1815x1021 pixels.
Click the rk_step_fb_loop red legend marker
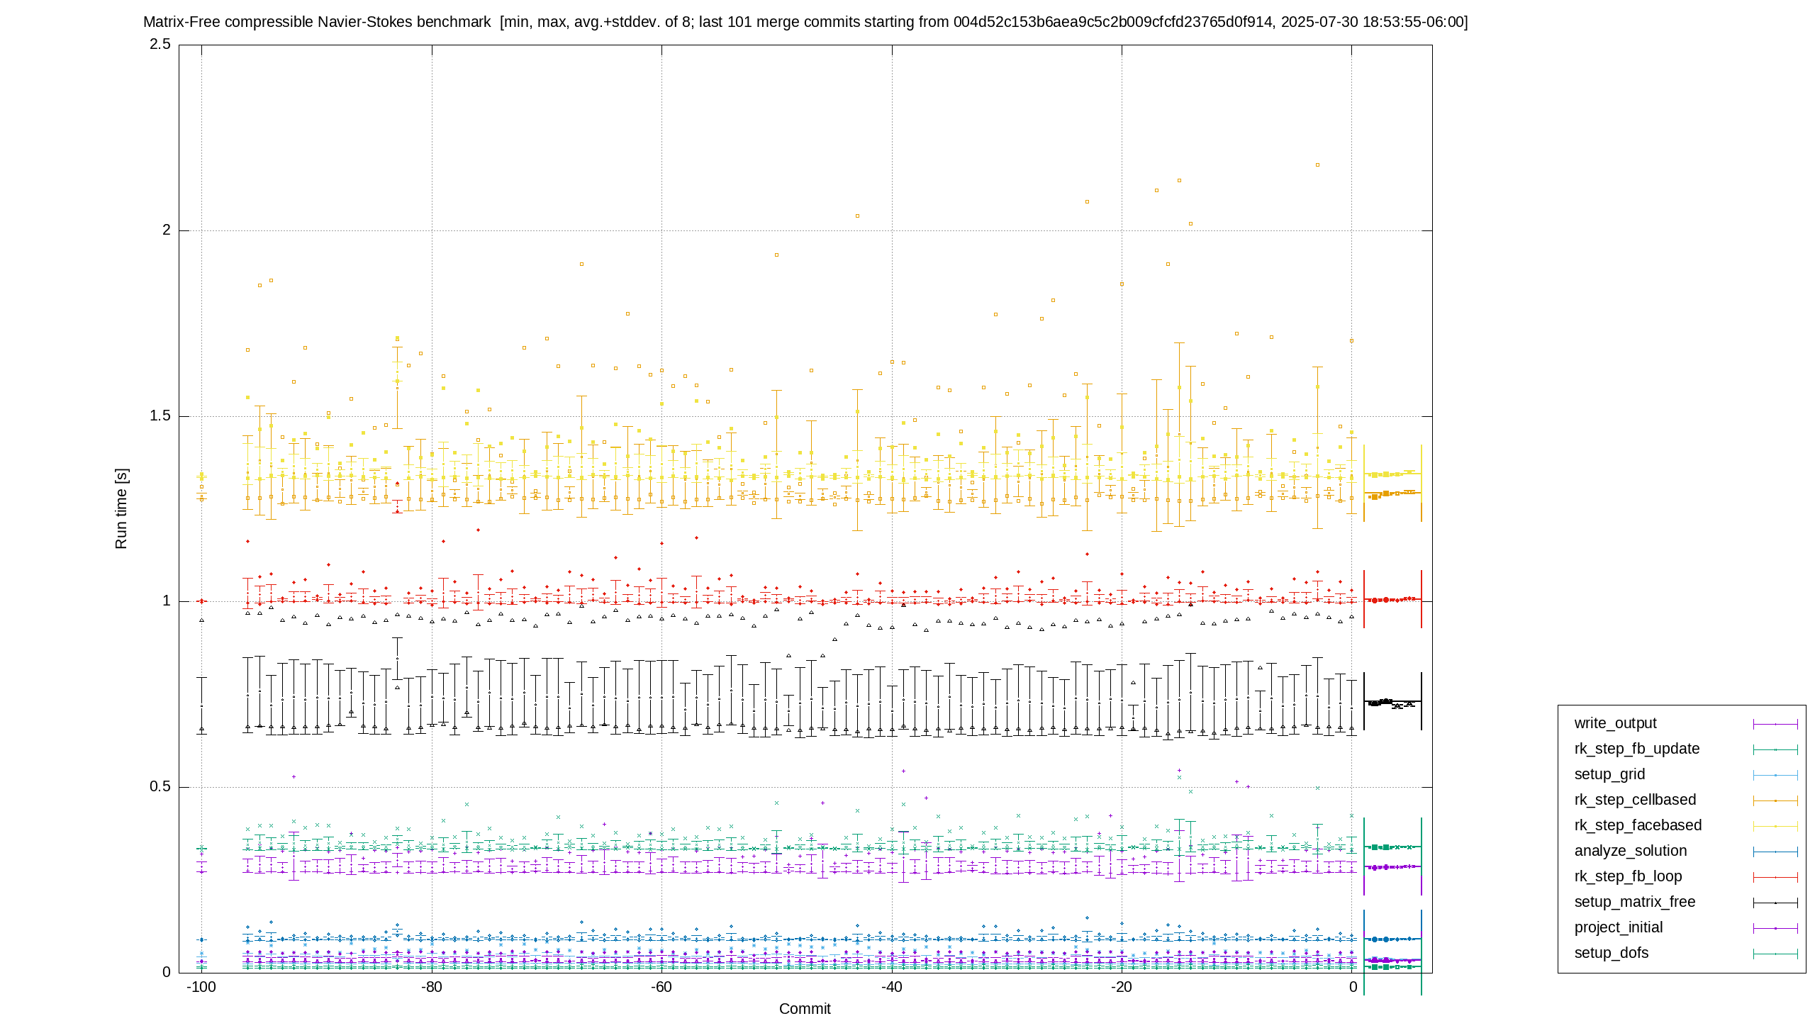(x=1775, y=877)
